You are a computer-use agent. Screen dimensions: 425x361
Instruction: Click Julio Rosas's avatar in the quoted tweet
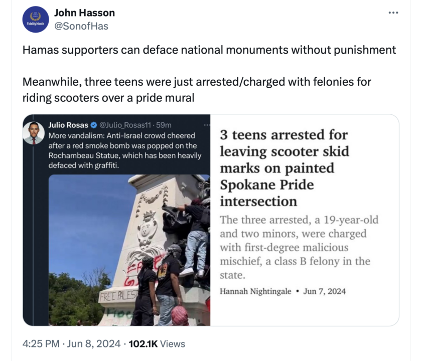tap(34, 133)
